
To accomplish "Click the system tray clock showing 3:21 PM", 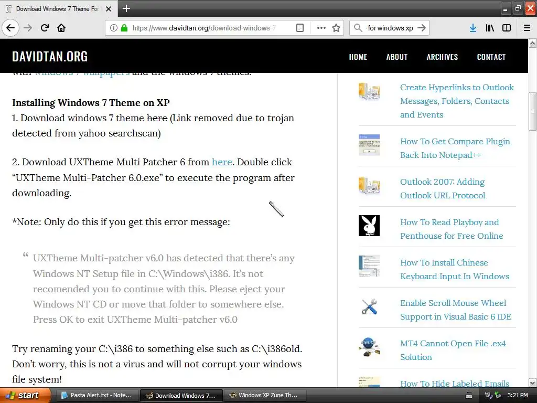I will pyautogui.click(x=518, y=396).
